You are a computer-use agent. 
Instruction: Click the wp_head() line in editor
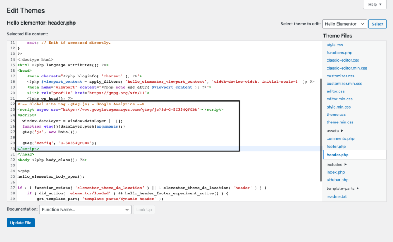click(x=50, y=99)
